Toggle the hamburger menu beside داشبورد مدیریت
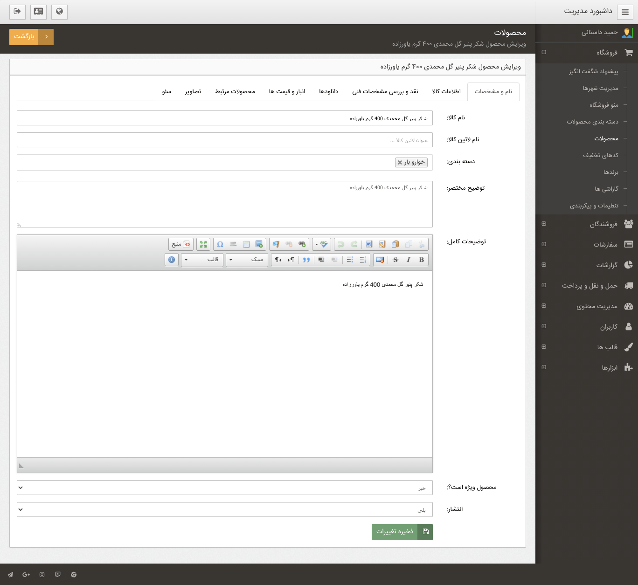638x585 pixels. 625,12
